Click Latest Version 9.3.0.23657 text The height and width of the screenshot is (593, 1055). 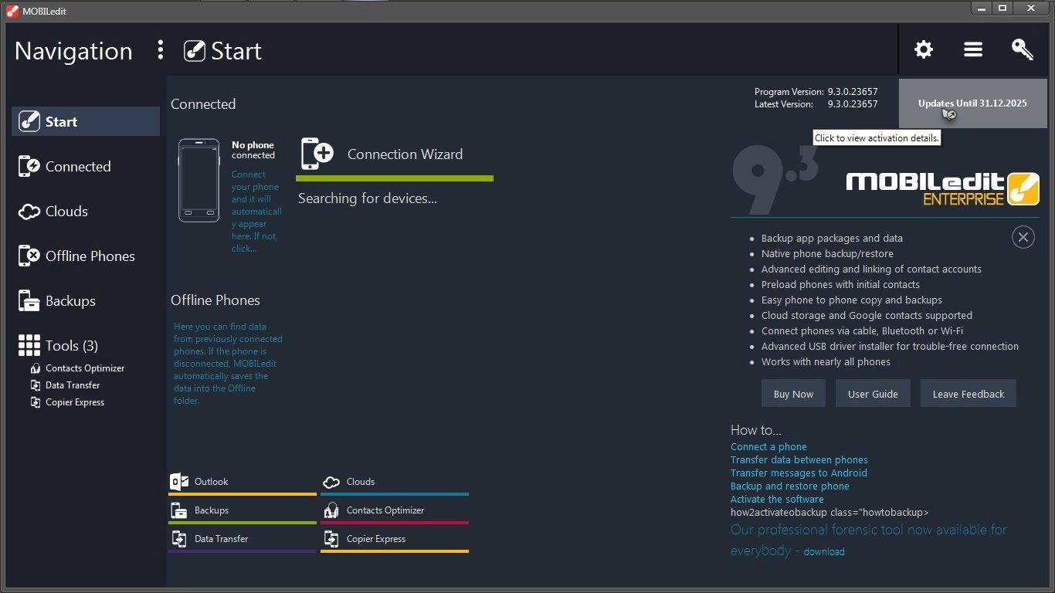(816, 104)
